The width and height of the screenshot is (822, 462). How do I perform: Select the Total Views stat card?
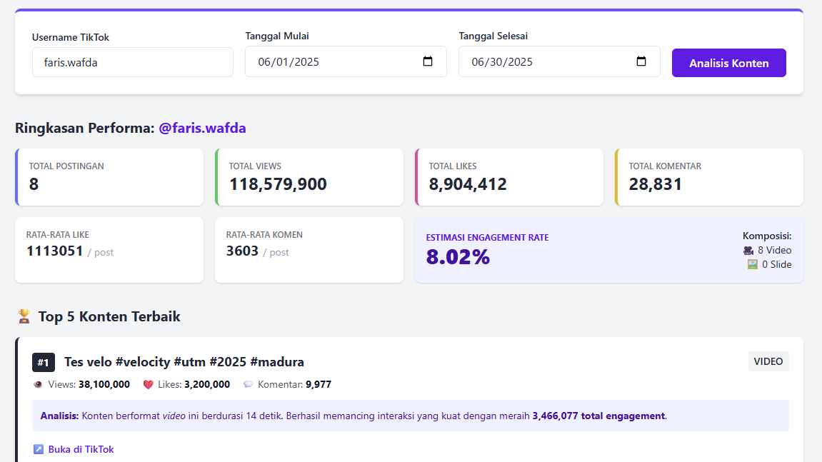[x=309, y=177]
